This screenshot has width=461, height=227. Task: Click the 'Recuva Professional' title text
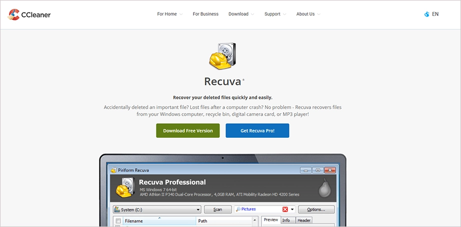(x=172, y=182)
